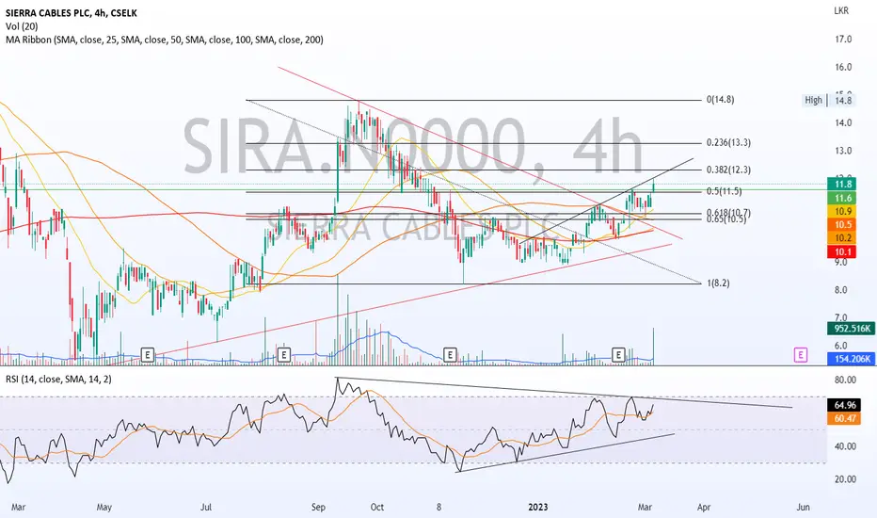Click the 2023 label on time axis
877x518 pixels.
tap(538, 508)
